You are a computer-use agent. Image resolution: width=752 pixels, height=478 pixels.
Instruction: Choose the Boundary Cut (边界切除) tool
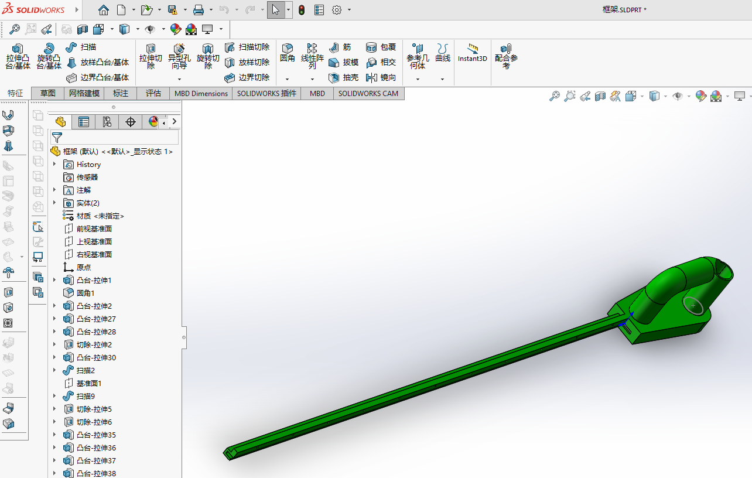click(x=247, y=78)
